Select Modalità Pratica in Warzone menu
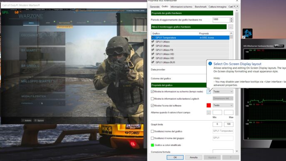This screenshot has width=286, height=161. tap(42, 96)
